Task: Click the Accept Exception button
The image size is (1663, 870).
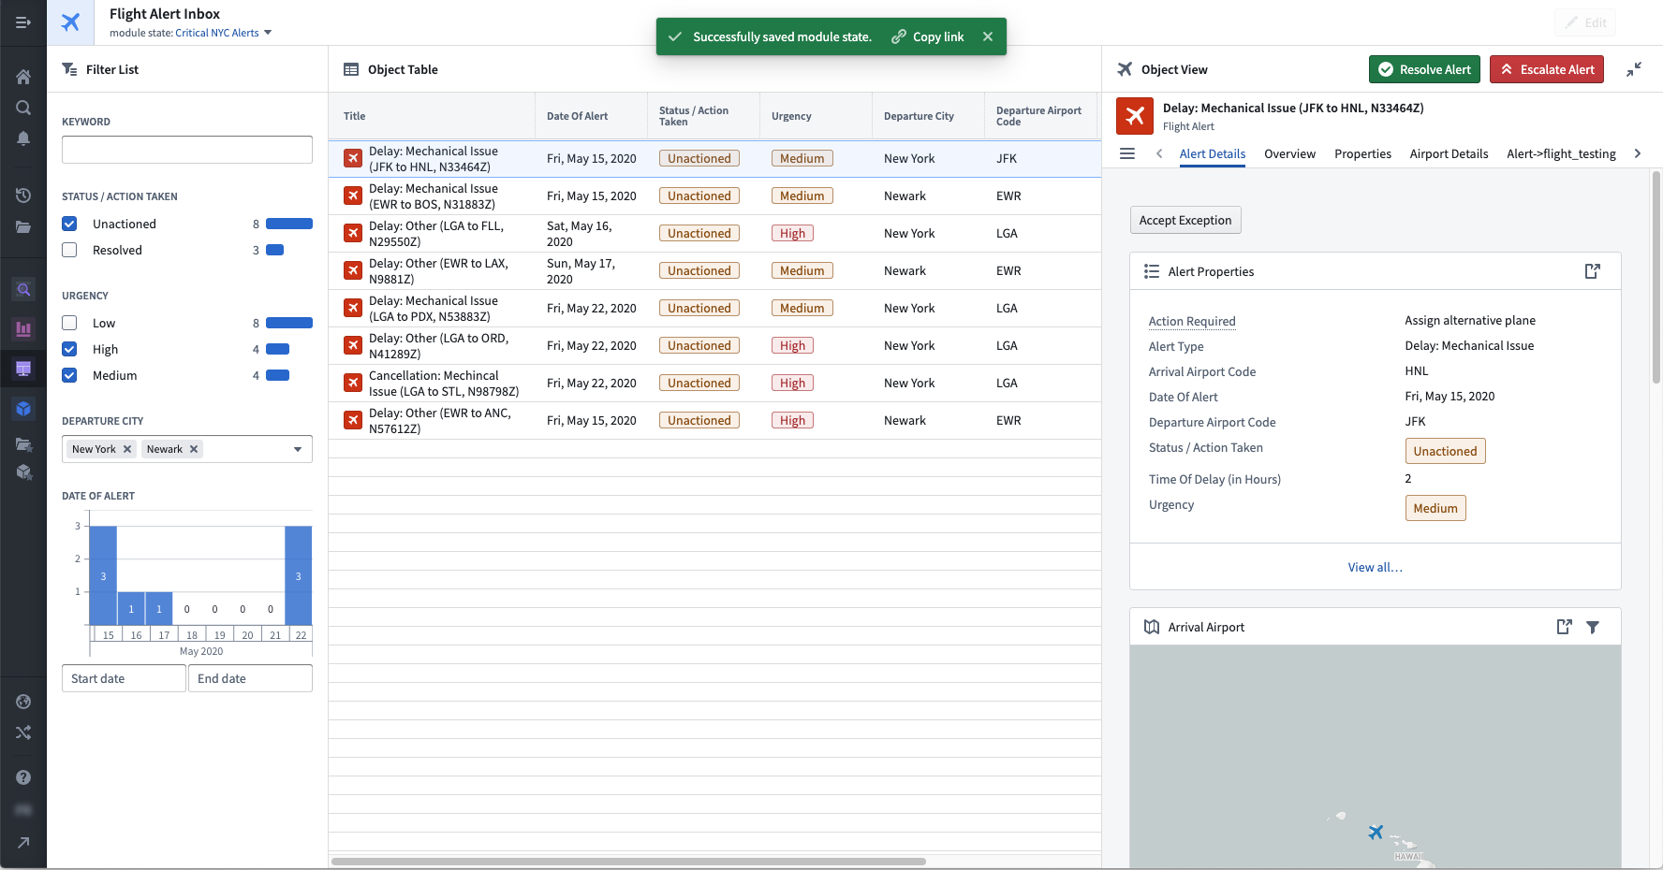Action: point(1185,220)
